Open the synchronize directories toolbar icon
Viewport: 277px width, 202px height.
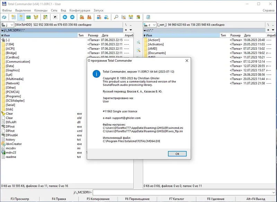click(131, 17)
